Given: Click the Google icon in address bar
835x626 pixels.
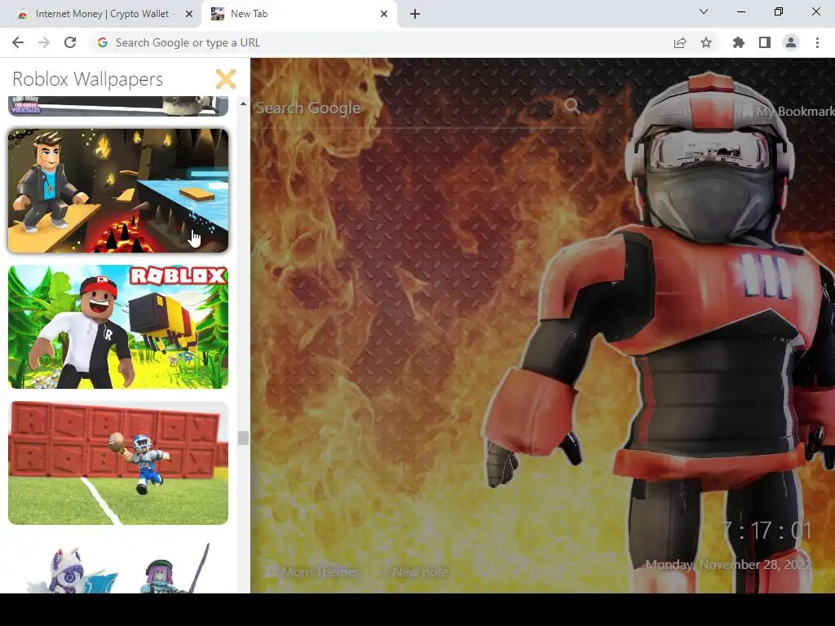Looking at the screenshot, I should tap(103, 42).
